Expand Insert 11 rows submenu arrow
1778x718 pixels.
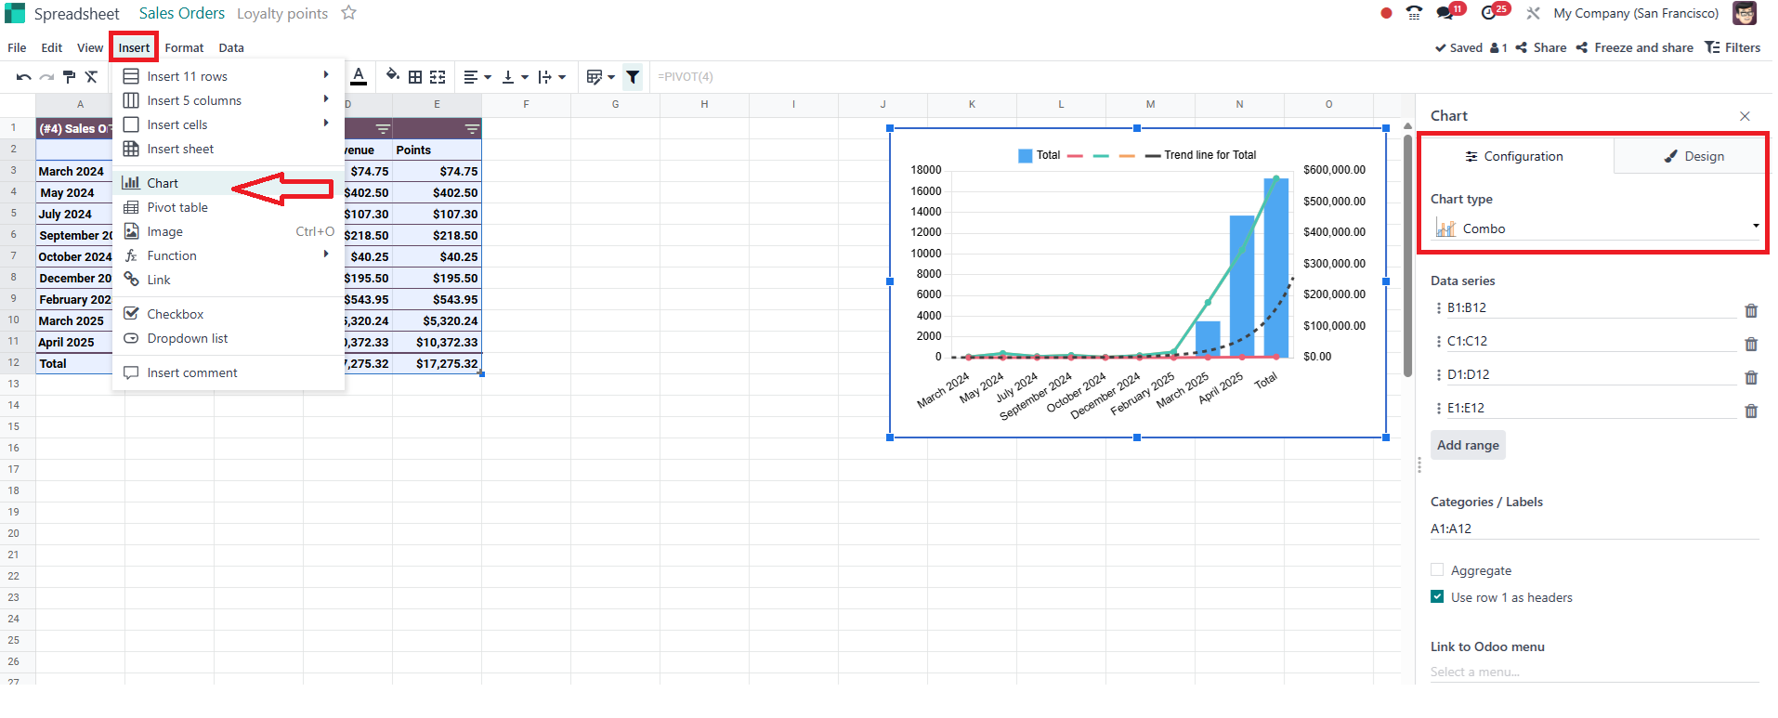[x=326, y=74]
